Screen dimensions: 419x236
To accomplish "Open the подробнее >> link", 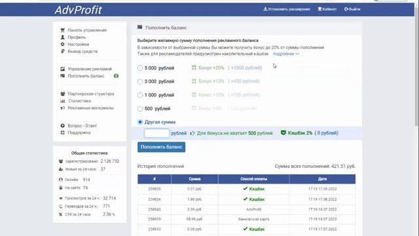I will coord(286,54).
